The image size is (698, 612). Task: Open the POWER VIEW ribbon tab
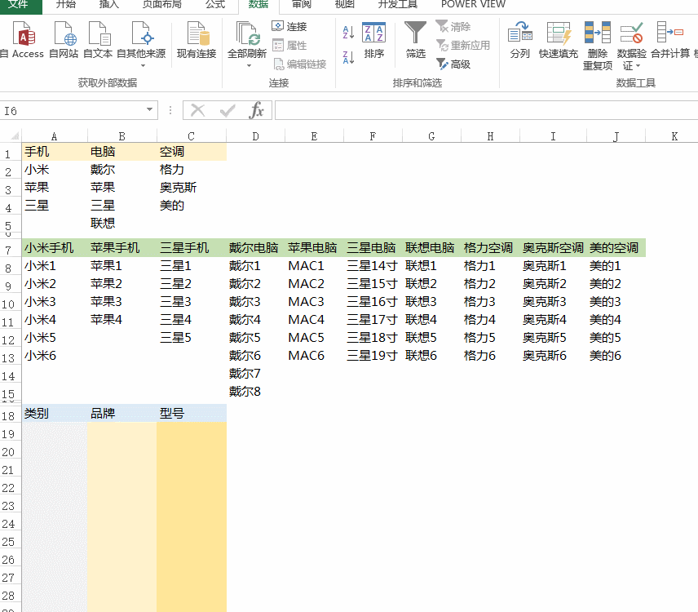(x=472, y=6)
